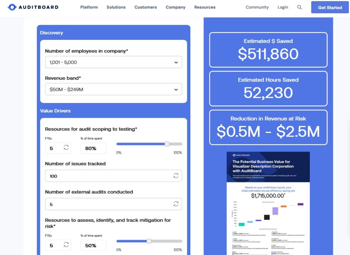Click the Value Drivers section heading
350x255 pixels.
click(55, 111)
